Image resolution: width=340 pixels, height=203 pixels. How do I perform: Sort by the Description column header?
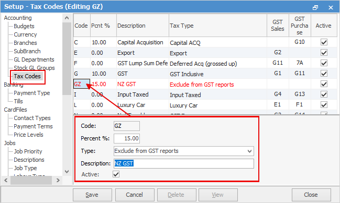(142, 26)
